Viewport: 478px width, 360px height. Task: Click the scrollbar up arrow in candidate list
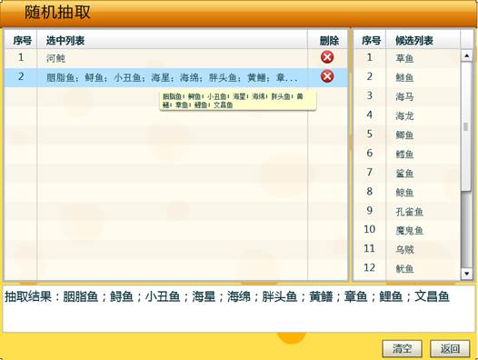tap(467, 55)
